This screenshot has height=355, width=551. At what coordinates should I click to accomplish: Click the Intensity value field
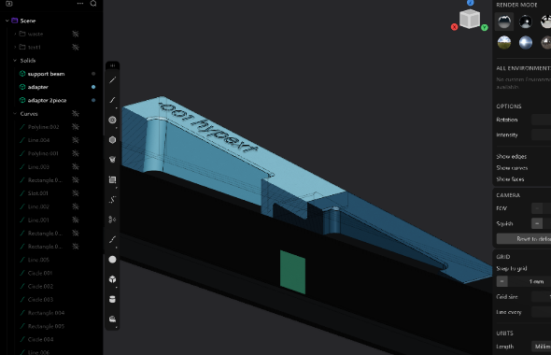(x=541, y=135)
